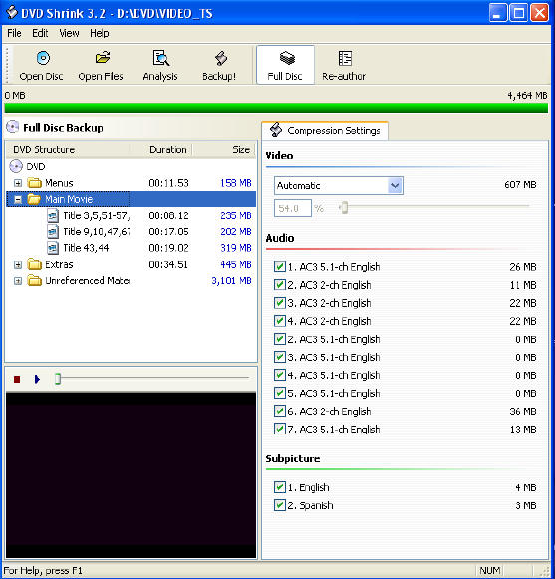Image resolution: width=555 pixels, height=579 pixels.
Task: Click the DVD Structure column header
Action: [x=68, y=149]
